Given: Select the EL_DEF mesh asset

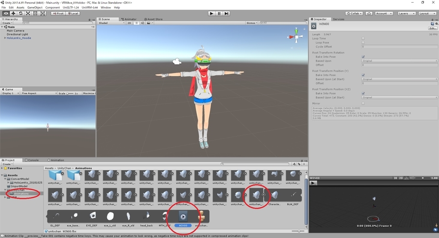Looking at the screenshot, I should [x=55, y=217].
